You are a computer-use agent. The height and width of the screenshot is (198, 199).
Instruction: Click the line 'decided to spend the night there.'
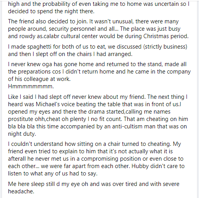coord(51,11)
